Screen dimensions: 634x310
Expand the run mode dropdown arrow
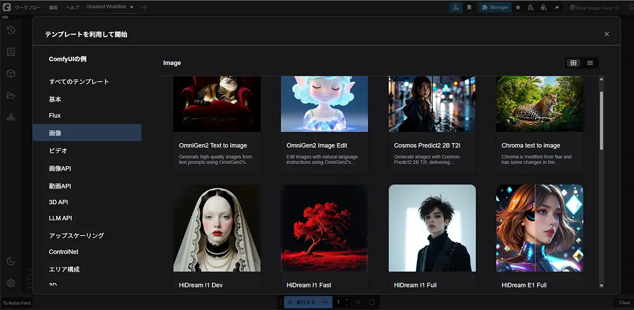click(x=326, y=302)
